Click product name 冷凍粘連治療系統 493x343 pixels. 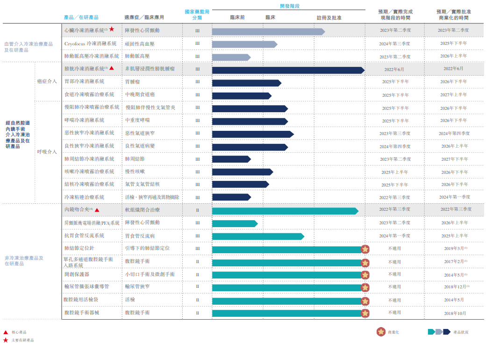pyautogui.click(x=84, y=198)
